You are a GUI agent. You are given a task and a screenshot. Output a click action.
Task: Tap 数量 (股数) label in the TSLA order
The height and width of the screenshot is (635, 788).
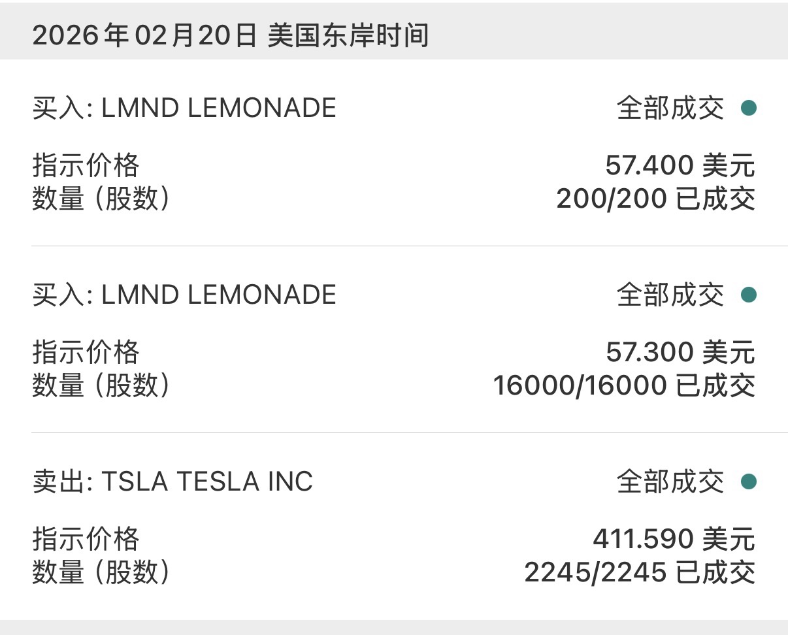click(x=101, y=572)
